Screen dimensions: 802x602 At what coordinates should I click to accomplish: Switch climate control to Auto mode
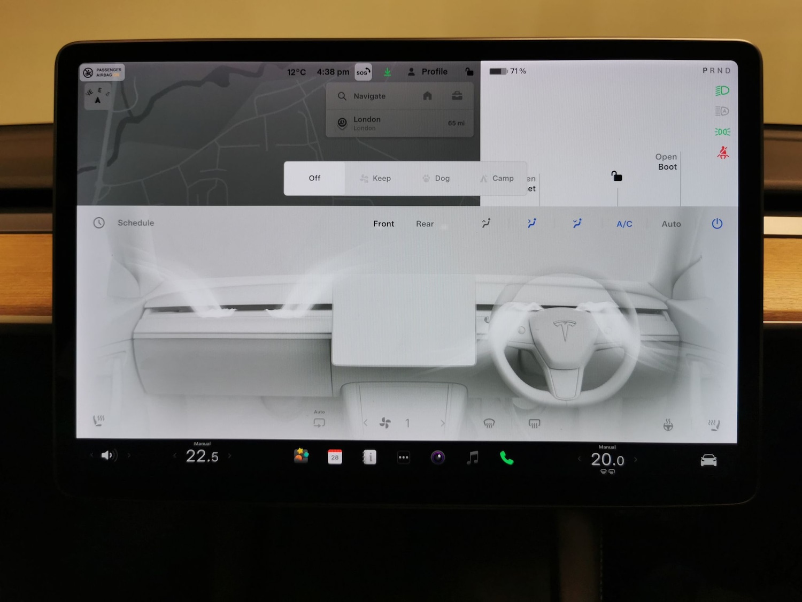[x=671, y=224]
